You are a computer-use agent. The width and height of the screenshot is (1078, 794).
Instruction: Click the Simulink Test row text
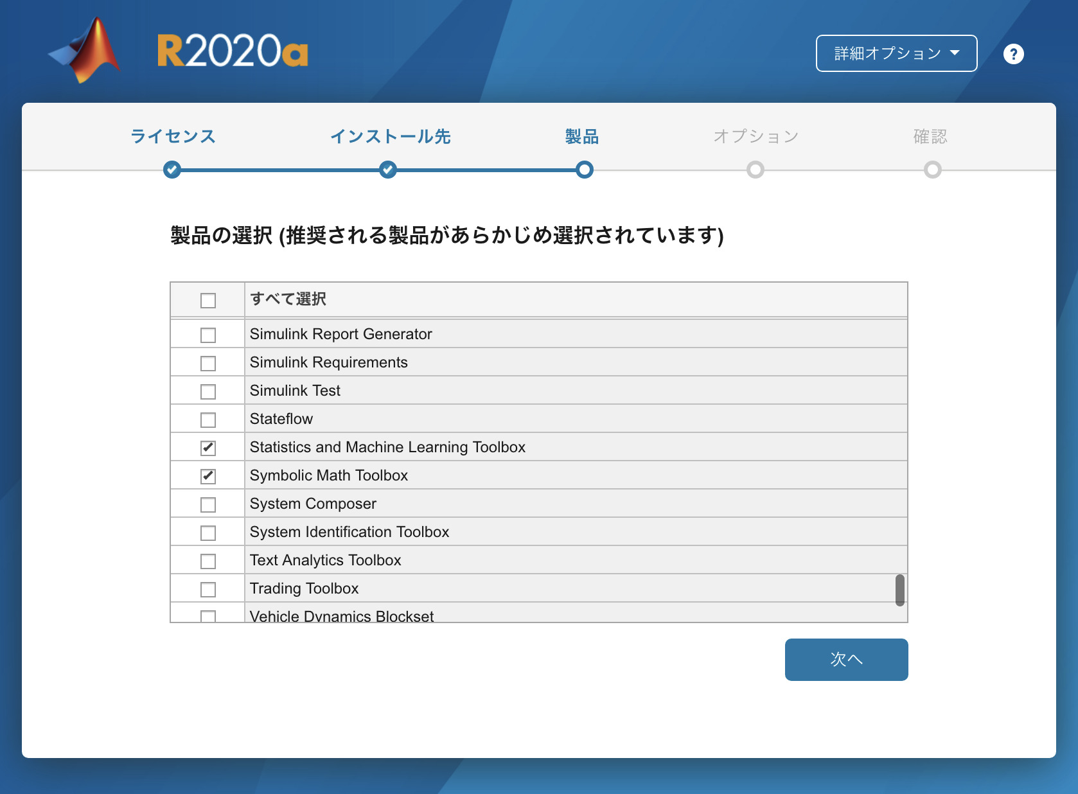pyautogui.click(x=295, y=391)
